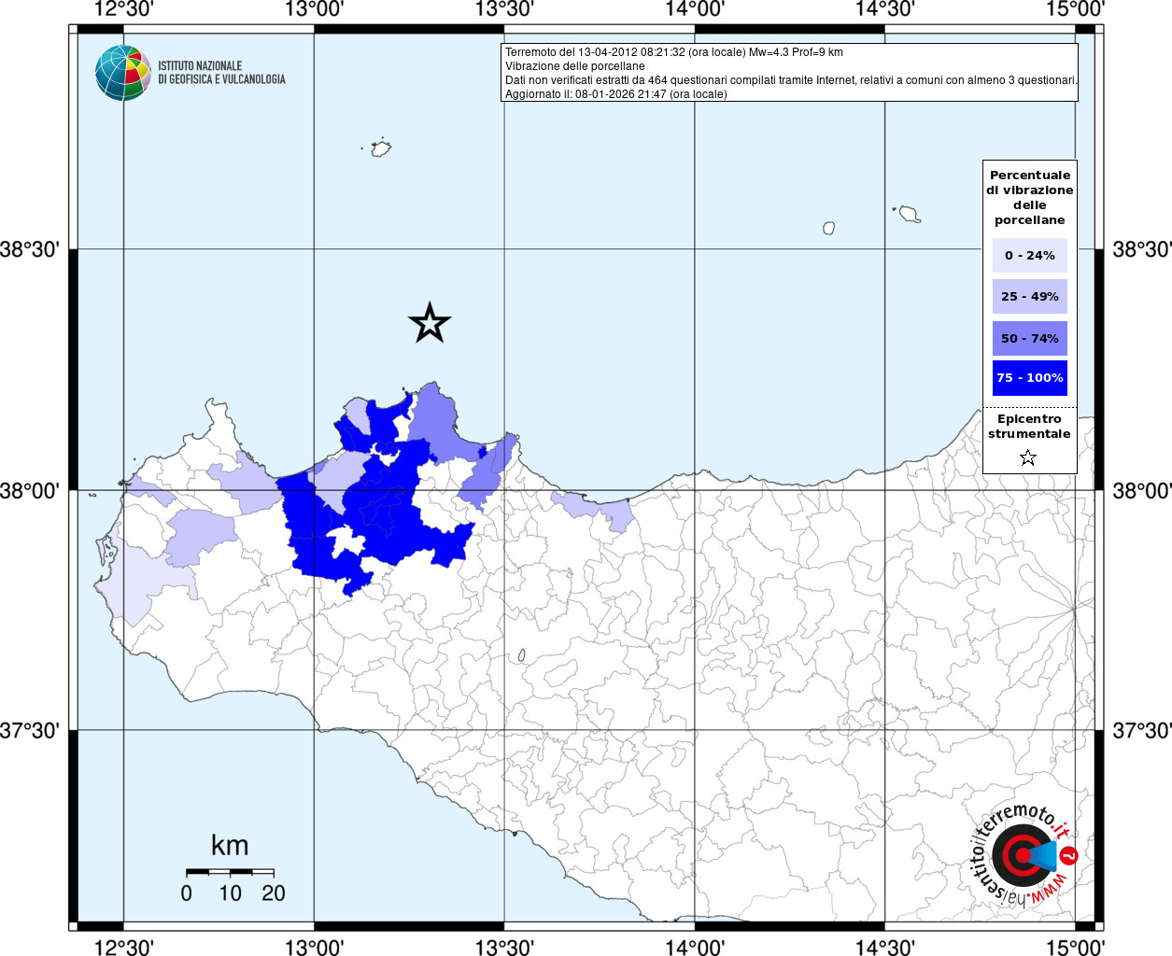Click the epicenter star on the map
Screen dimensions: 1172x956
430,322
